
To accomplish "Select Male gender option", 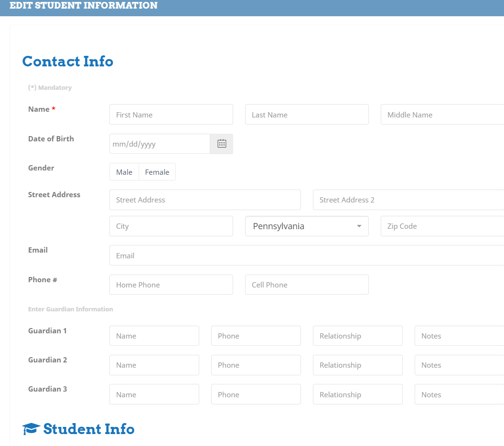I will (x=124, y=172).
